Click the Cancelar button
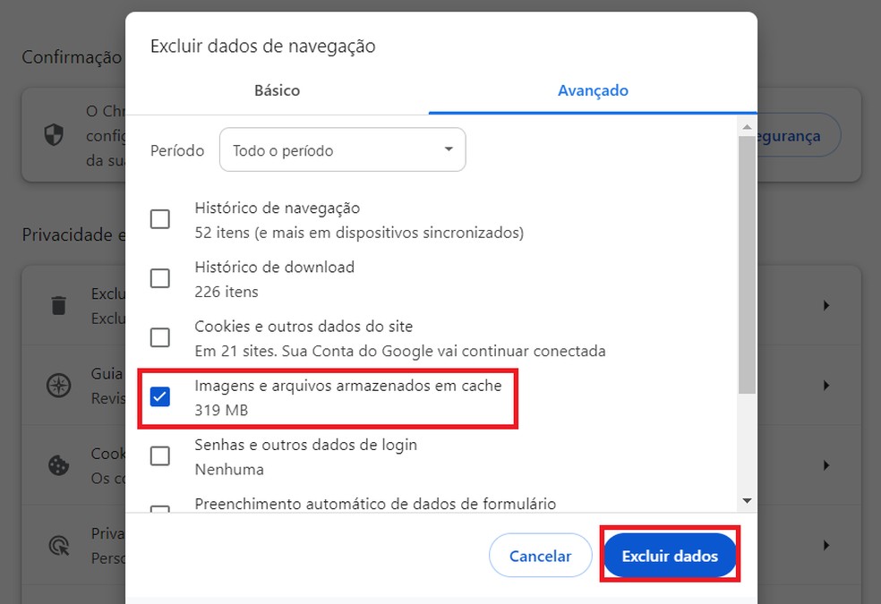This screenshot has height=604, width=881. click(540, 555)
